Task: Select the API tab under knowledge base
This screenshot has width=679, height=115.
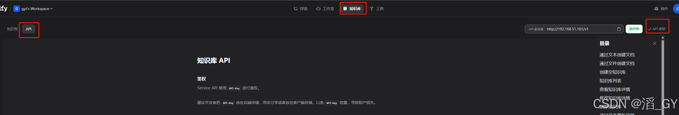Action: [29, 29]
